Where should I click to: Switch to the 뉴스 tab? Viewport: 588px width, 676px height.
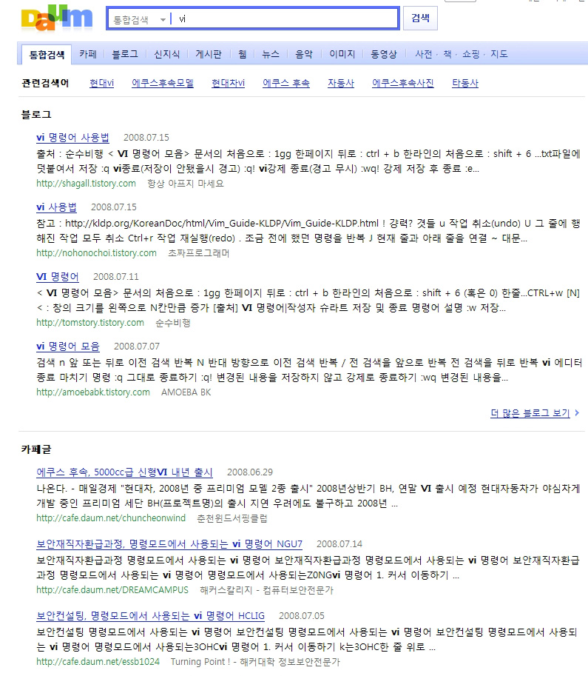[271, 54]
